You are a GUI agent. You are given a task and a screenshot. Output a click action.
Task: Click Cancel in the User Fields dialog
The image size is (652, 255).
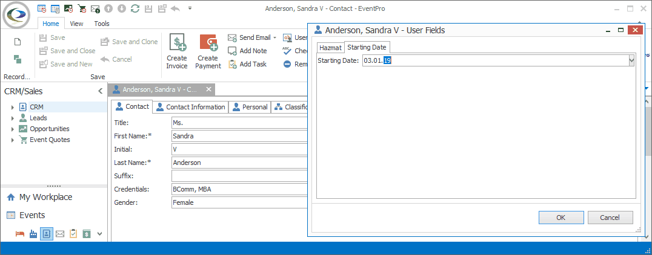pyautogui.click(x=610, y=218)
